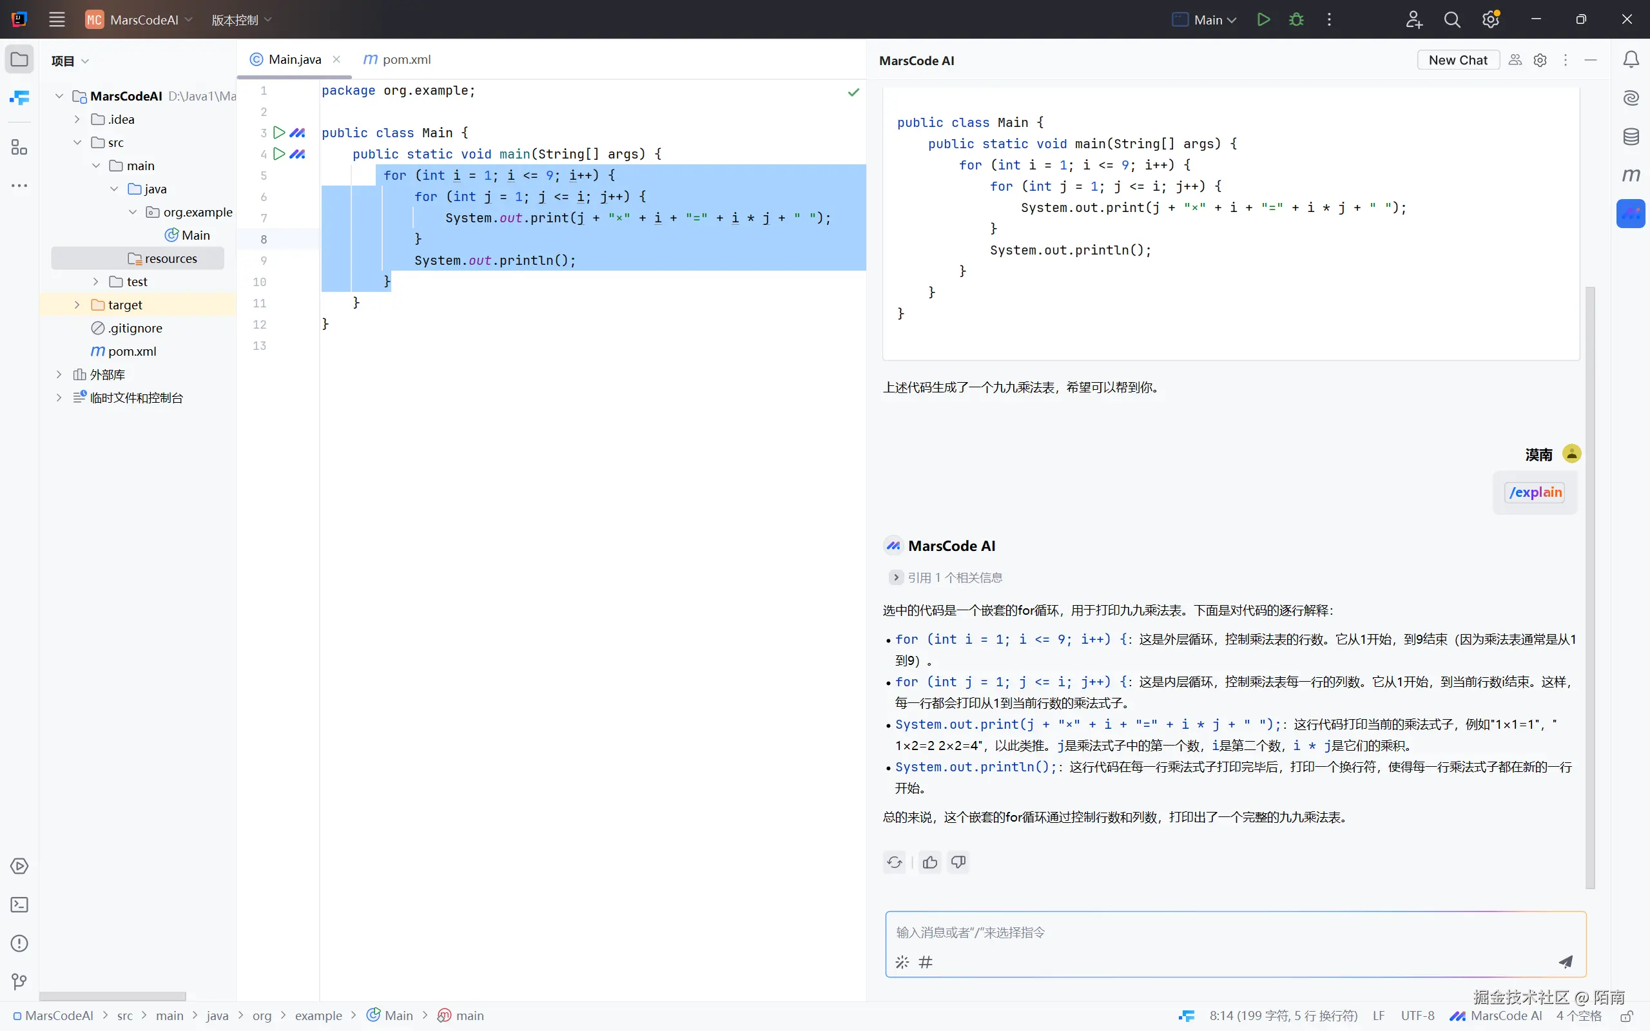Click the thumbs down feedback icon

tap(958, 863)
